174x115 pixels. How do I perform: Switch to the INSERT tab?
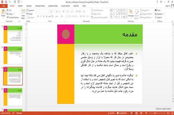point(20,6)
